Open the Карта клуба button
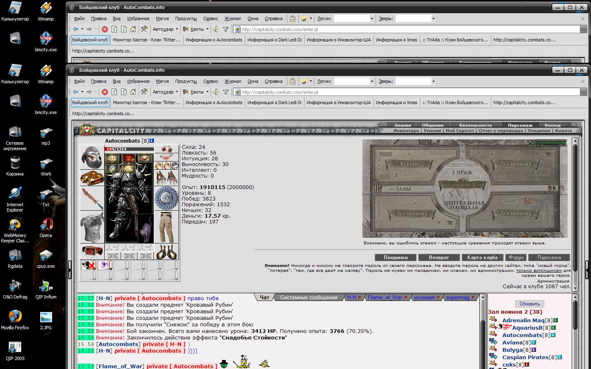This screenshot has width=591, height=369. pyautogui.click(x=482, y=257)
